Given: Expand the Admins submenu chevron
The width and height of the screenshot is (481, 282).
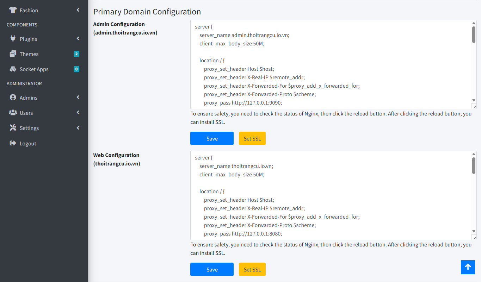Looking at the screenshot, I should [x=78, y=98].
